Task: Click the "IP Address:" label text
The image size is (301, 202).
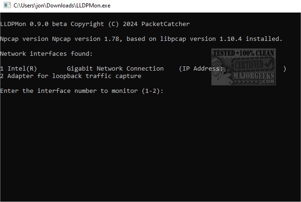Action: [201, 68]
